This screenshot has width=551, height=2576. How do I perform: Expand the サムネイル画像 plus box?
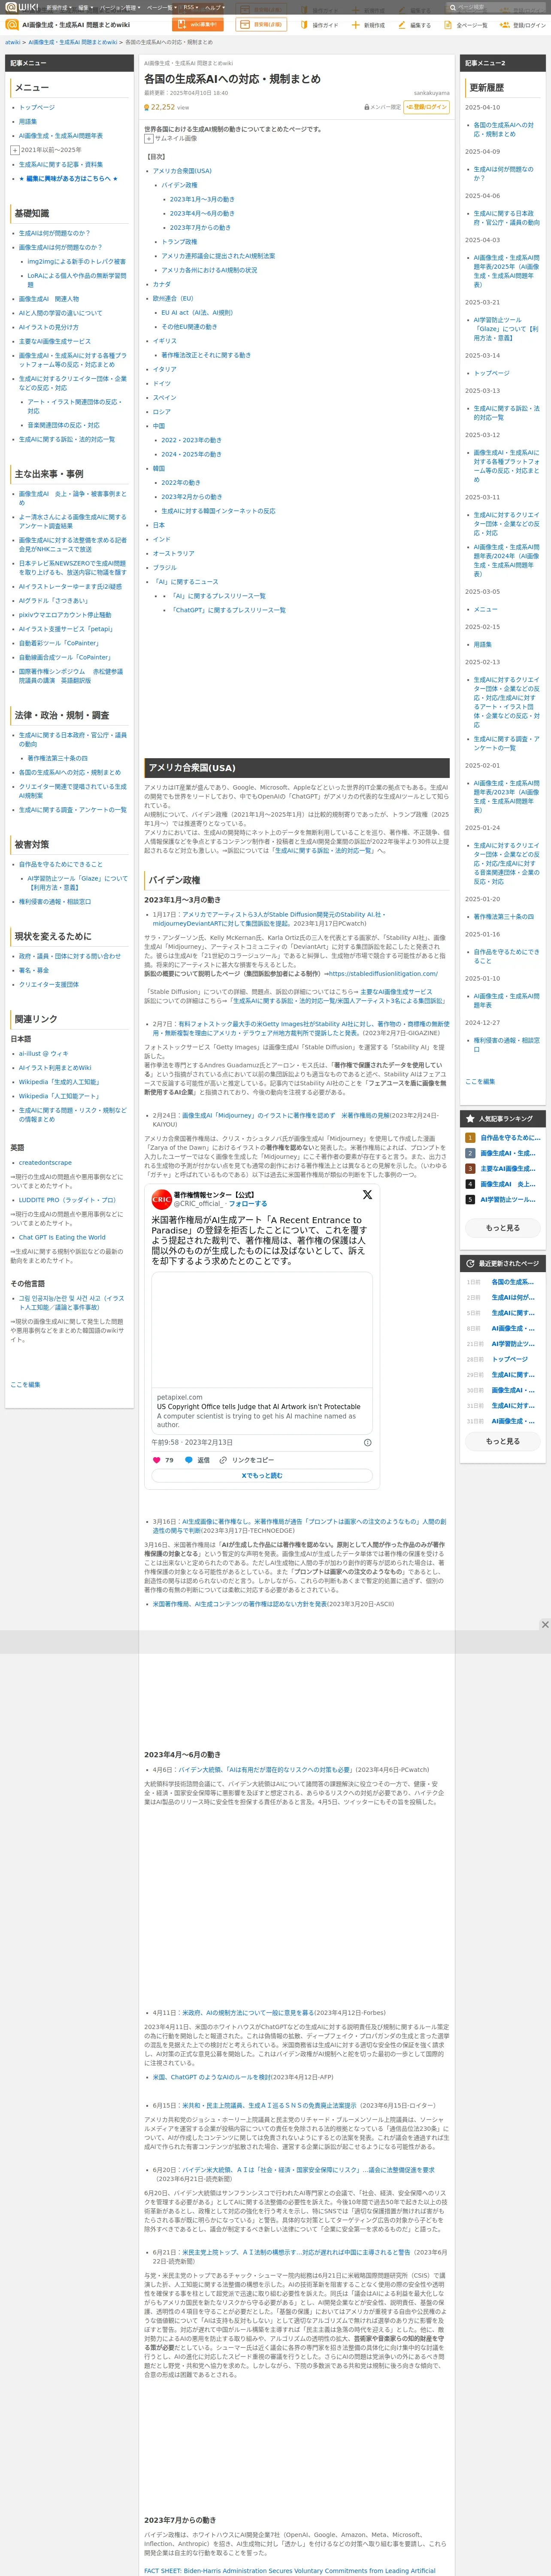click(148, 139)
